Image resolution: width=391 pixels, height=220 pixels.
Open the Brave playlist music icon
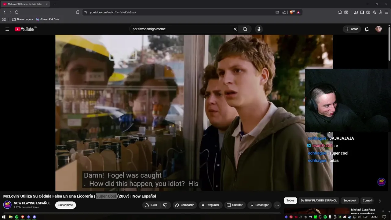point(356,12)
